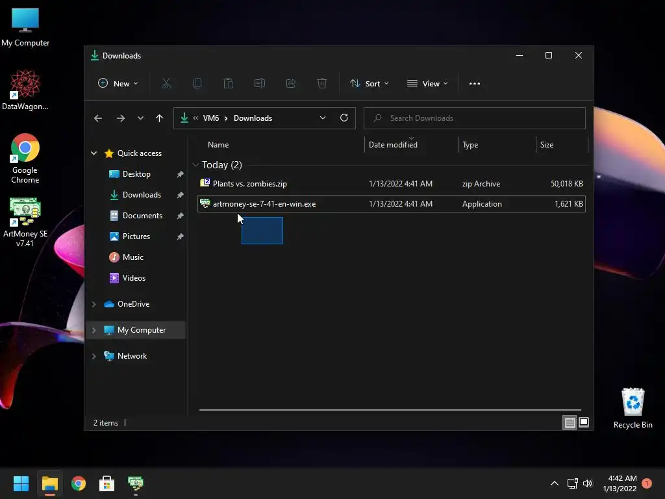This screenshot has height=499, width=665.
Task: Click the Share icon in toolbar
Action: click(291, 83)
